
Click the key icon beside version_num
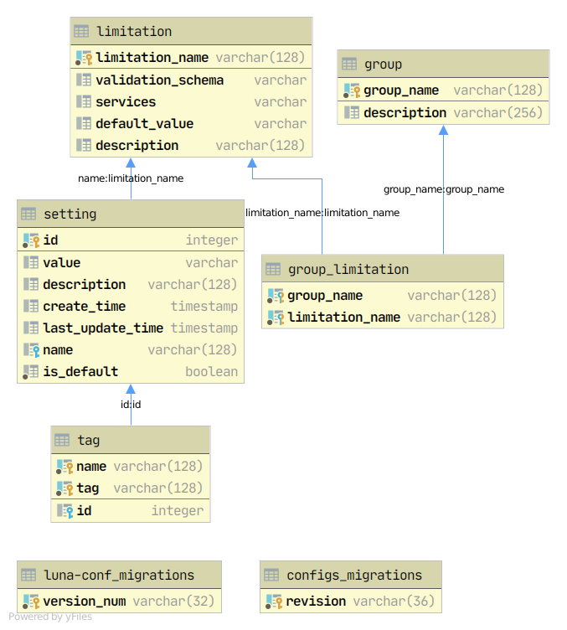click(30, 602)
